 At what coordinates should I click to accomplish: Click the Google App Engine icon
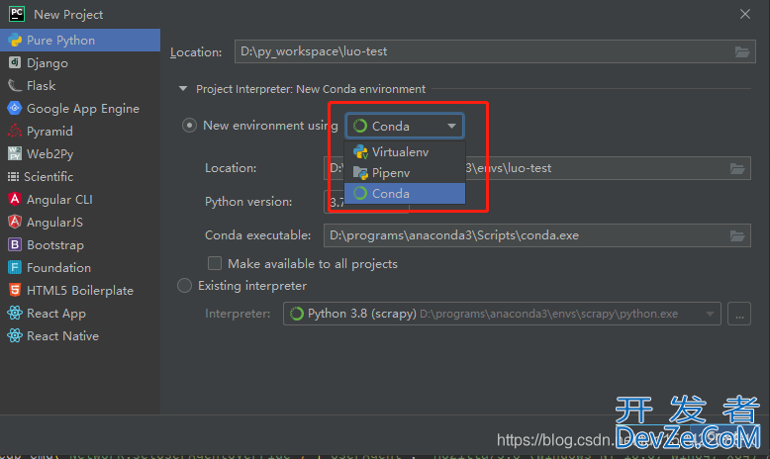click(x=15, y=108)
